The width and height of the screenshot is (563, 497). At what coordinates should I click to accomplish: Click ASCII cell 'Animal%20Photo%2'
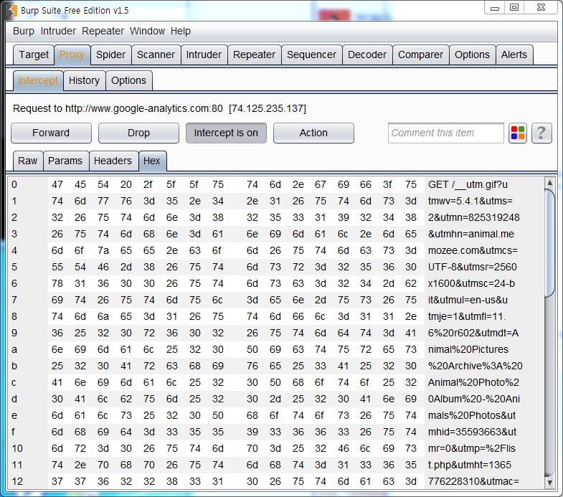pyautogui.click(x=473, y=382)
